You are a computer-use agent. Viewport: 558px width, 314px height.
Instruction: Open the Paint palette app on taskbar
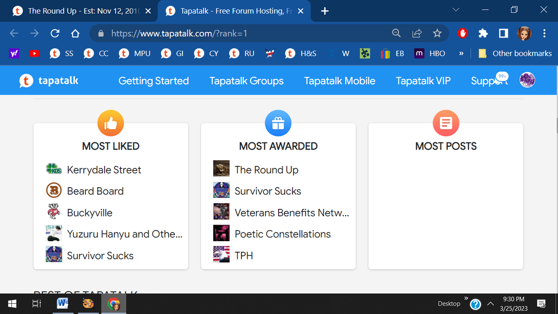pos(88,304)
